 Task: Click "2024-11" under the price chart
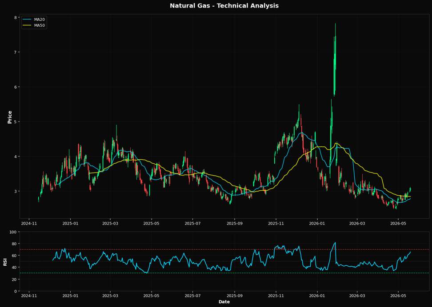tap(29, 224)
